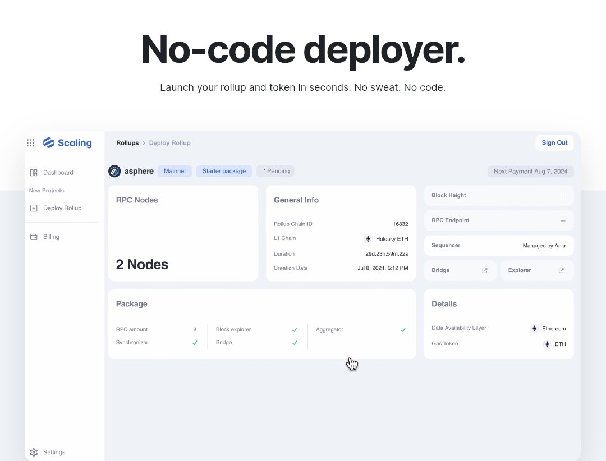Click the Ethereum icon in Data Availability Layer
Screen dimensions: 606x461
[534, 329]
